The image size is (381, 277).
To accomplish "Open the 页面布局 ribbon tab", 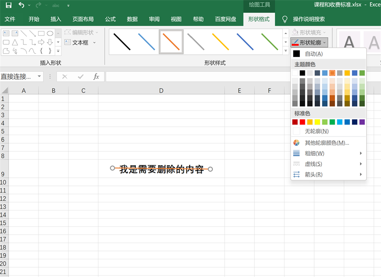I will point(83,19).
